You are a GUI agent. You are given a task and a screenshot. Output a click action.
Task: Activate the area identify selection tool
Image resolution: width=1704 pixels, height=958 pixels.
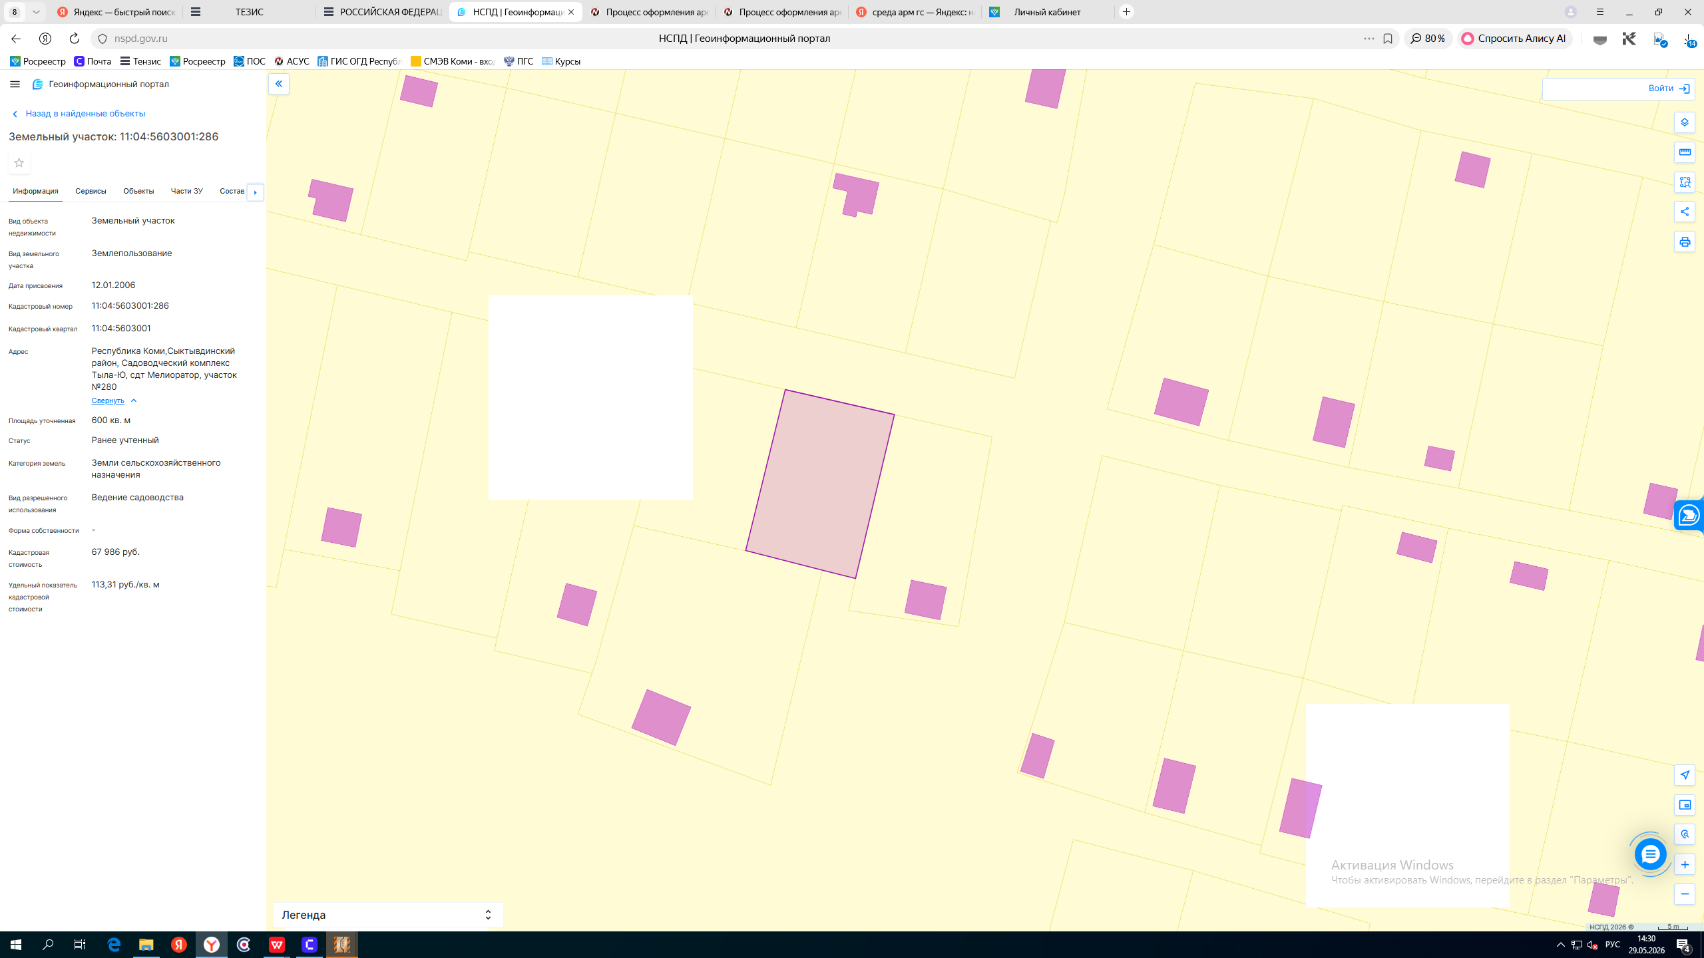(x=1685, y=182)
